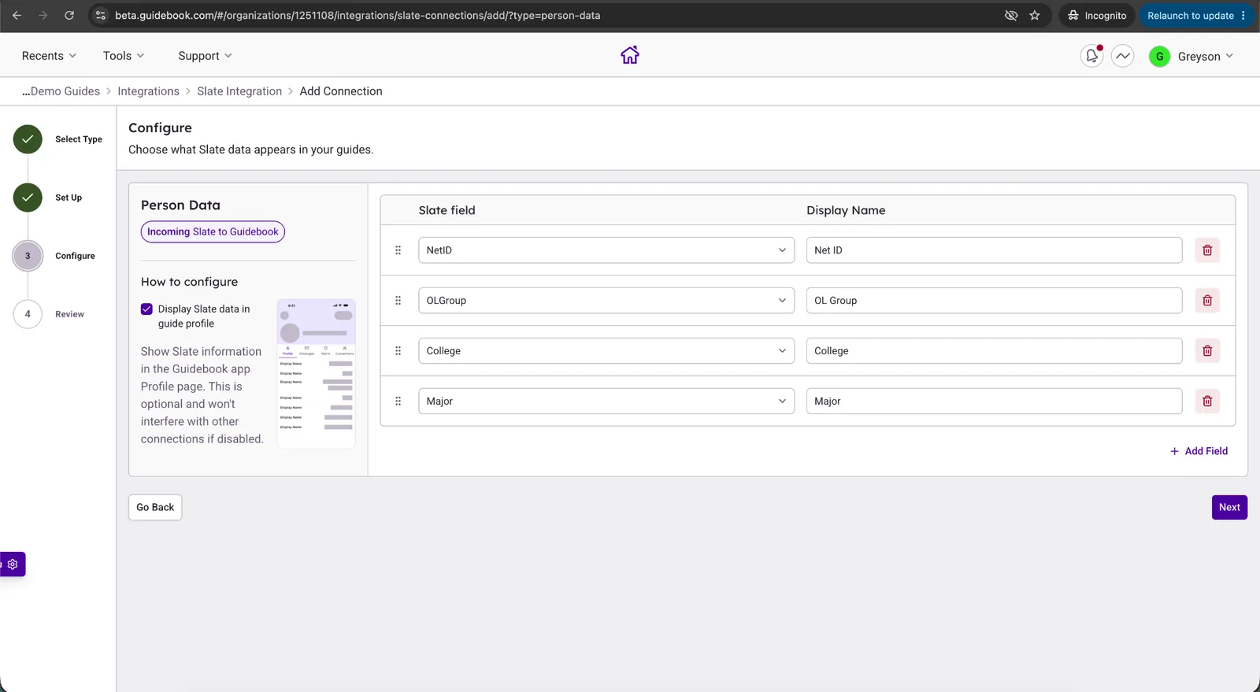Delete the NetID field row

(x=1207, y=250)
